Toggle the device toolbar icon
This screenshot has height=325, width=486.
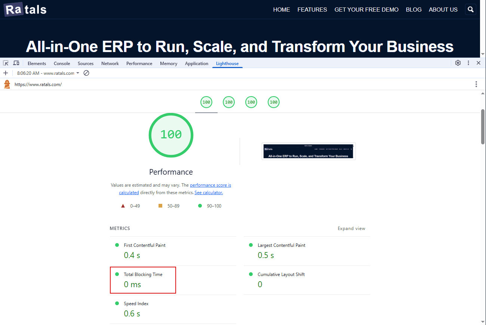[16, 63]
